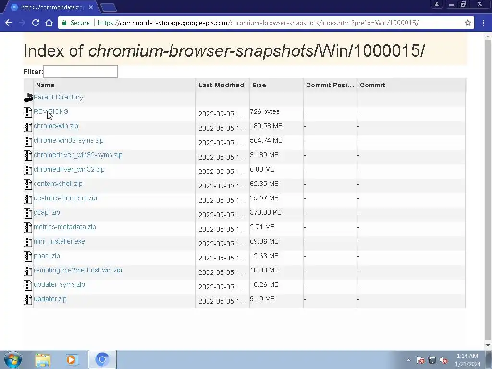This screenshot has width=492, height=369.
Task: Click the file icon beside devtools-frontend.zip
Action: (28, 199)
